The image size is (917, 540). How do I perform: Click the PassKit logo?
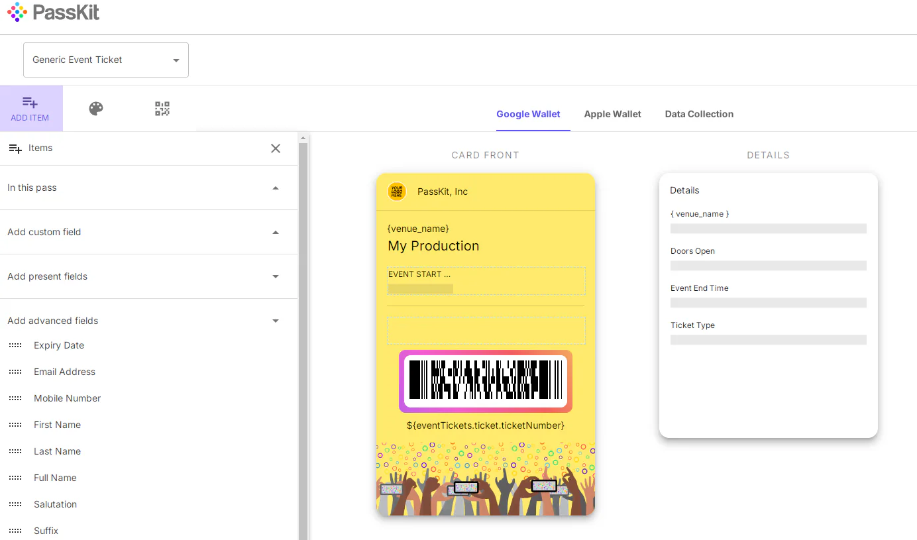coord(53,12)
